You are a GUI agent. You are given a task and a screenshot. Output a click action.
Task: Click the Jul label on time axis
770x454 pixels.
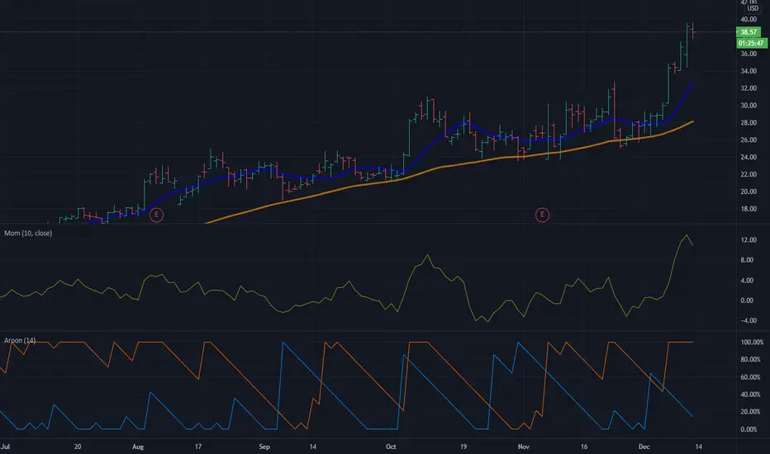pyautogui.click(x=6, y=447)
